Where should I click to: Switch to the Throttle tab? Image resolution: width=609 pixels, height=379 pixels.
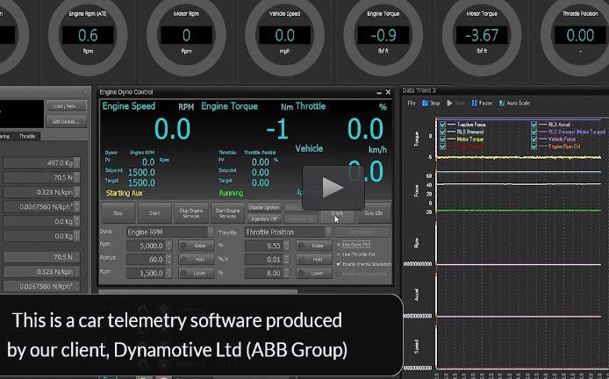[27, 136]
